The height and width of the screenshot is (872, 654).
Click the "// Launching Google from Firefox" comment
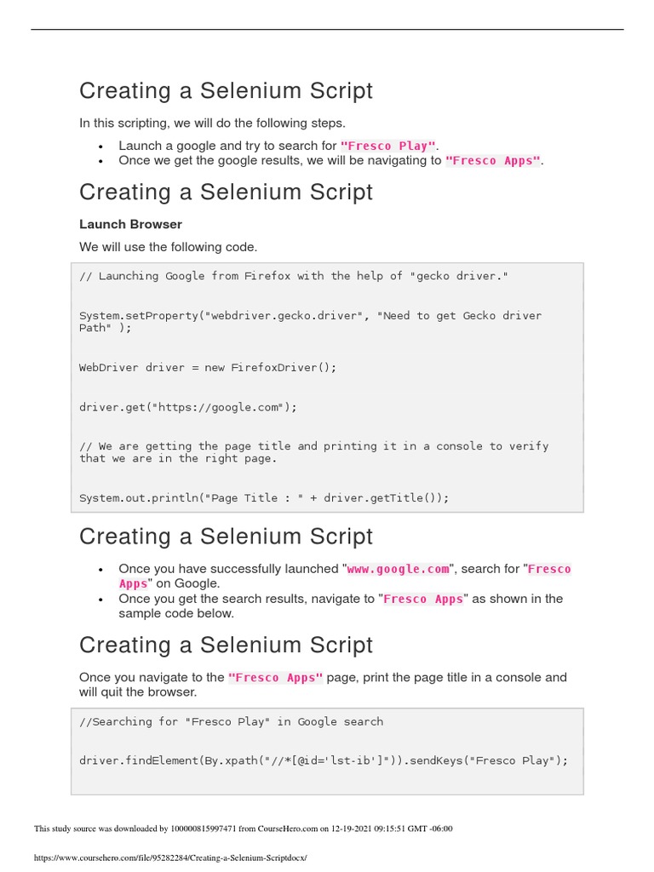[x=294, y=276]
